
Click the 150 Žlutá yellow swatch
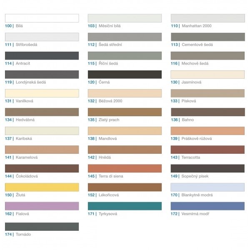tap(42, 187)
